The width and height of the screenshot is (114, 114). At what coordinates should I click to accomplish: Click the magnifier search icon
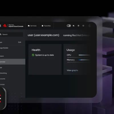click(x=1, y=34)
